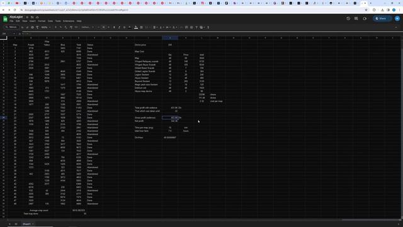Open version history clock icon
Image resolution: width=403 pixels, height=227 pixels.
coord(348,18)
